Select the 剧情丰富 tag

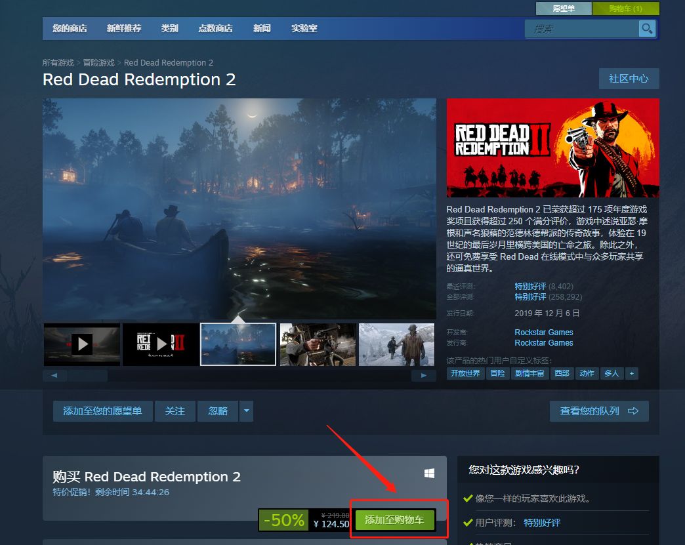pyautogui.click(x=529, y=373)
